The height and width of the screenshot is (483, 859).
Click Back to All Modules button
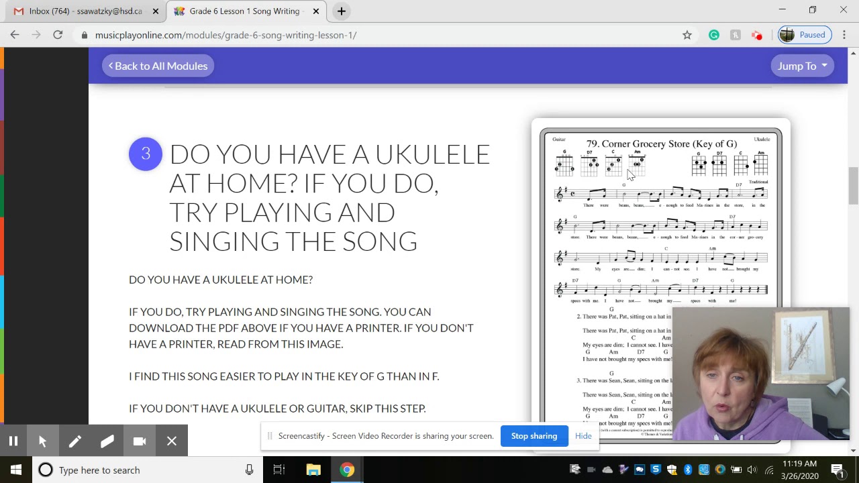coord(158,66)
